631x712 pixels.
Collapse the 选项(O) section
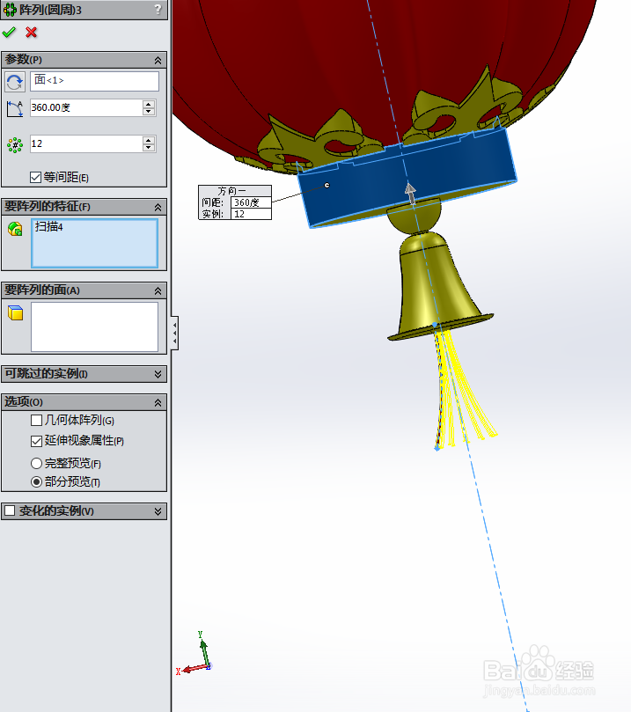pos(158,402)
